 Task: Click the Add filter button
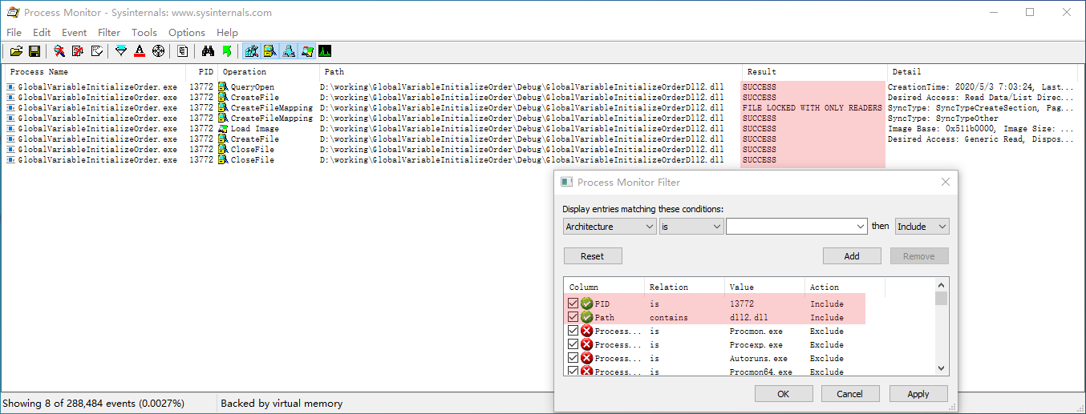click(852, 256)
